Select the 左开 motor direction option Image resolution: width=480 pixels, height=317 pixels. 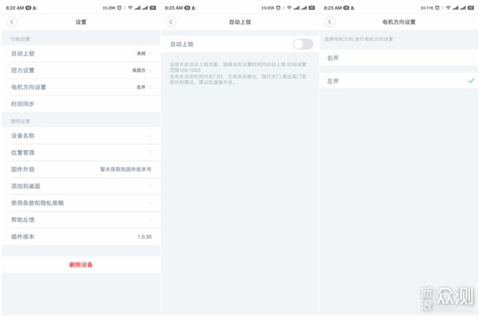coord(399,80)
